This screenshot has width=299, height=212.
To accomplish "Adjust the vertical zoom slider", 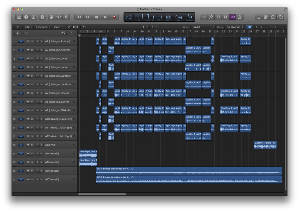I will coord(261,27).
